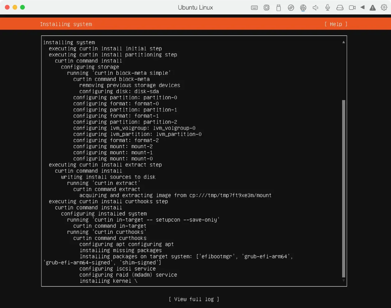Click the line "configuring installed system"
391x308 pixels.
(x=104, y=214)
